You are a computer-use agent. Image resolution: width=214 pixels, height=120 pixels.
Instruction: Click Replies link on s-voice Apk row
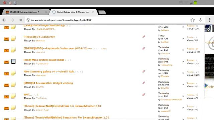click(193, 72)
